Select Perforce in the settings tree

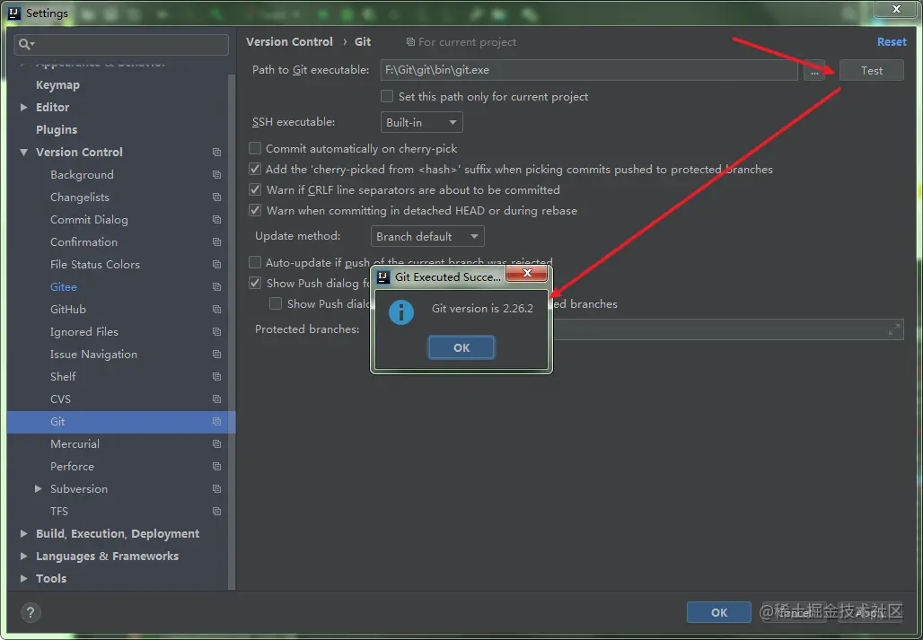73,467
